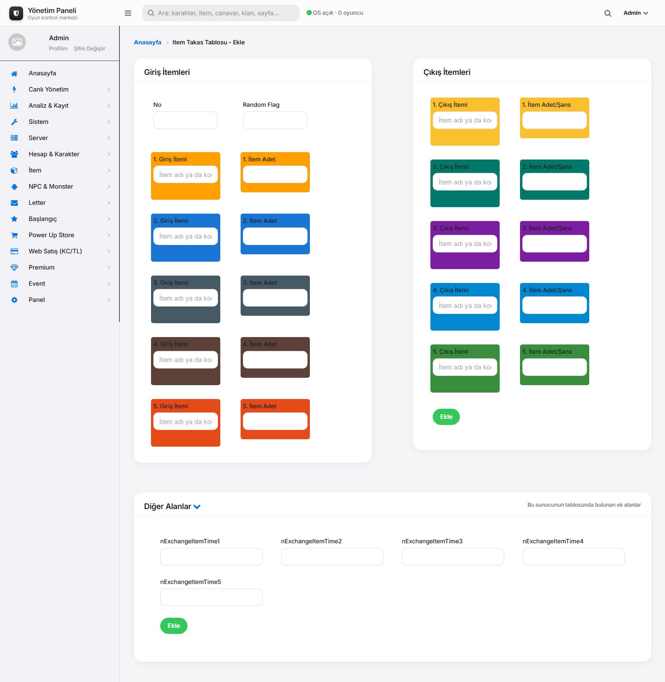Click the Admin avatar image
The width and height of the screenshot is (665, 682).
point(17,42)
